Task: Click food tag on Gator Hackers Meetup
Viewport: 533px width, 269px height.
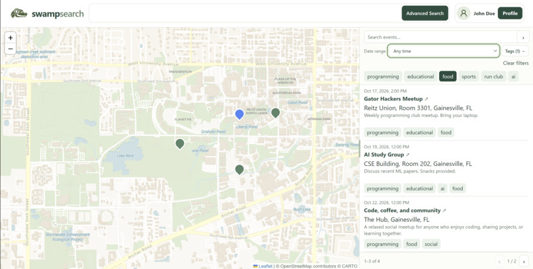Action: 446,132
